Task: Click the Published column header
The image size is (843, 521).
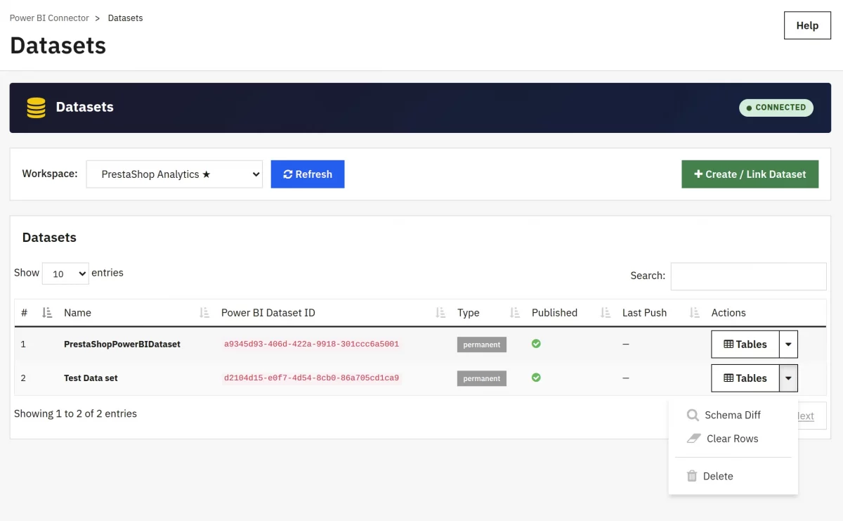Action: 554,313
